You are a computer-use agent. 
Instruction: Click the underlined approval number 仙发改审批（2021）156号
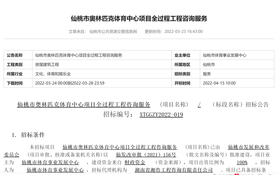pos(146,155)
